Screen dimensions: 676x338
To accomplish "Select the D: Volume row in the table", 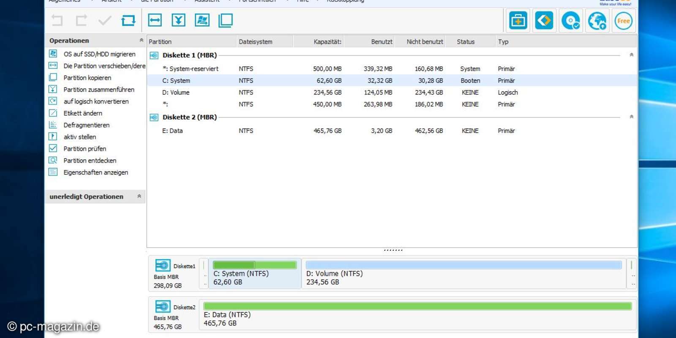I will (176, 93).
